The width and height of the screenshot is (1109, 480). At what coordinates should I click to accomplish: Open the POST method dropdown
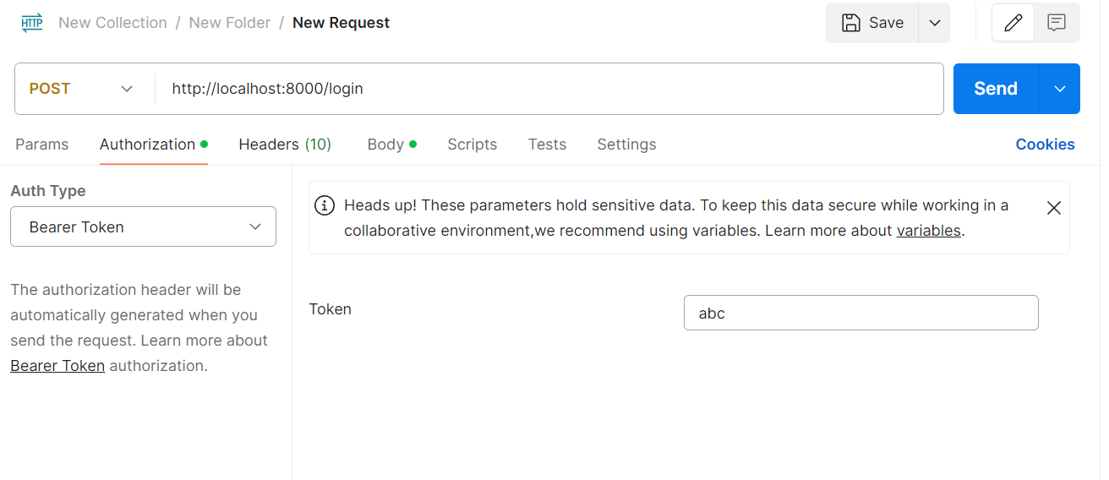point(82,89)
